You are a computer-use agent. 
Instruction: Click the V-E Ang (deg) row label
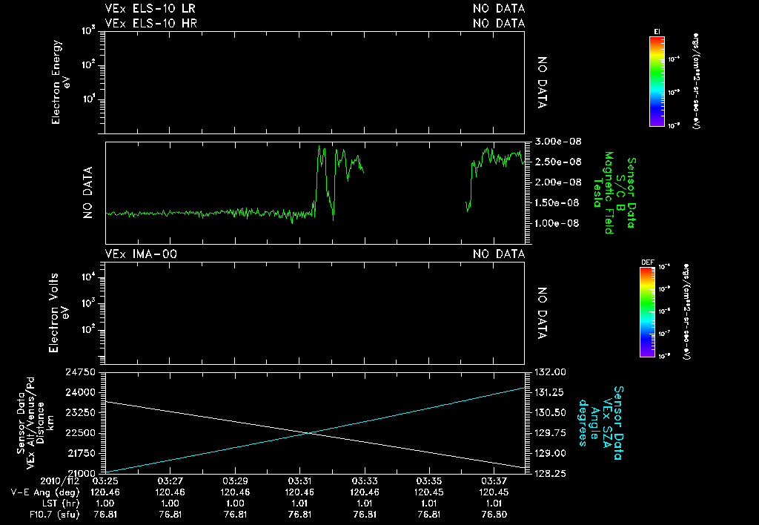pos(44,492)
